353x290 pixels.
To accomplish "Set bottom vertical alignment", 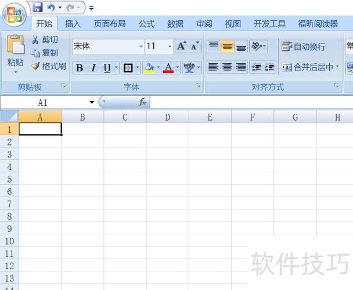I will point(241,46).
